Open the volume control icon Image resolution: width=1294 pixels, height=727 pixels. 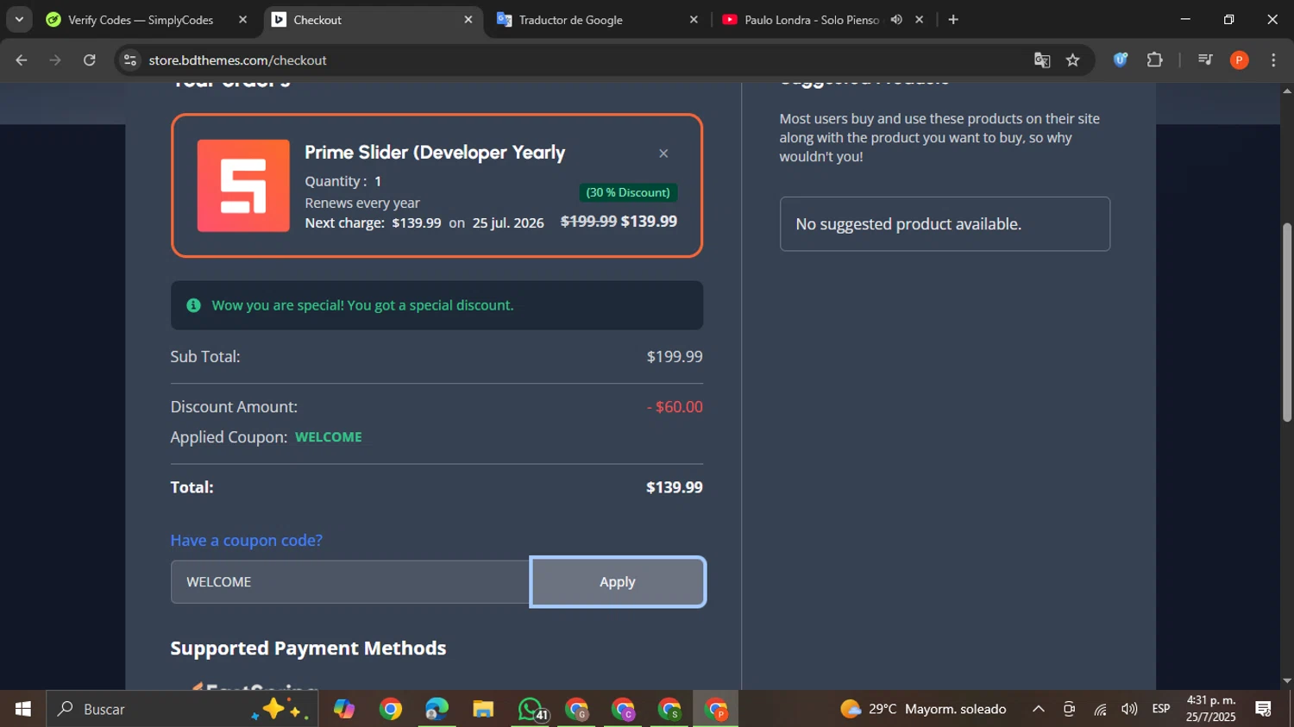[1129, 709]
